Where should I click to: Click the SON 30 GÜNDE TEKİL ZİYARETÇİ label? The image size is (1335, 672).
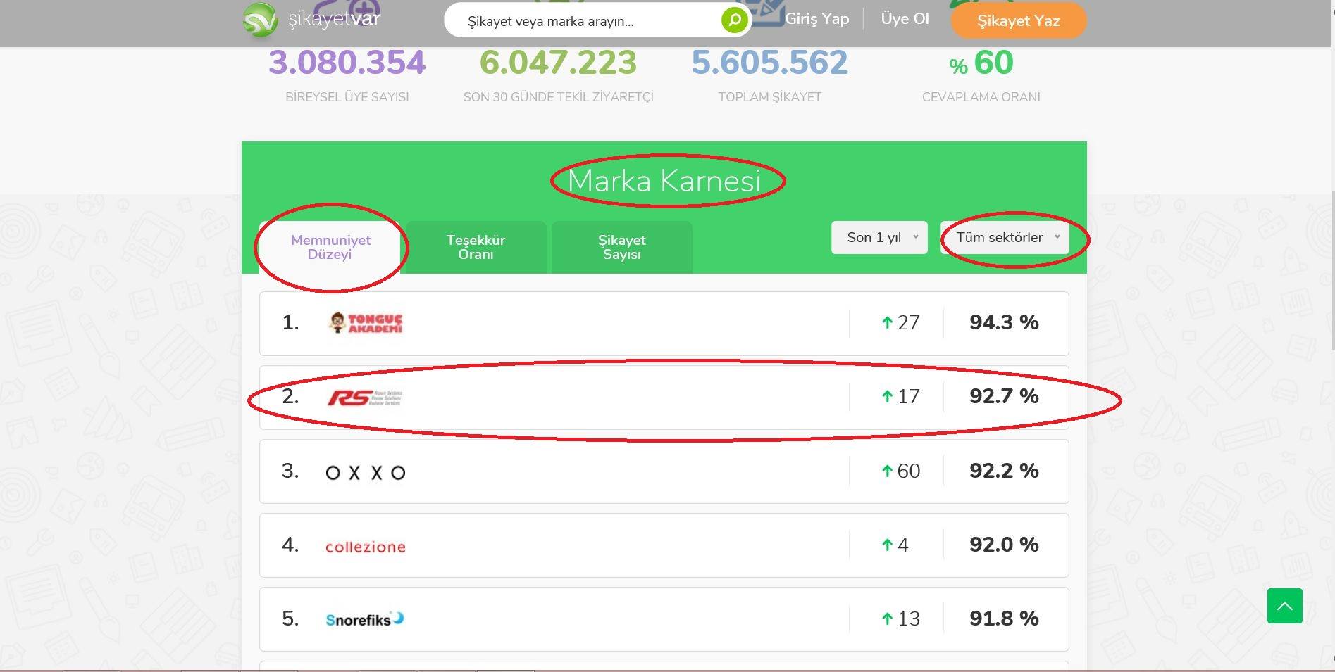pyautogui.click(x=558, y=97)
